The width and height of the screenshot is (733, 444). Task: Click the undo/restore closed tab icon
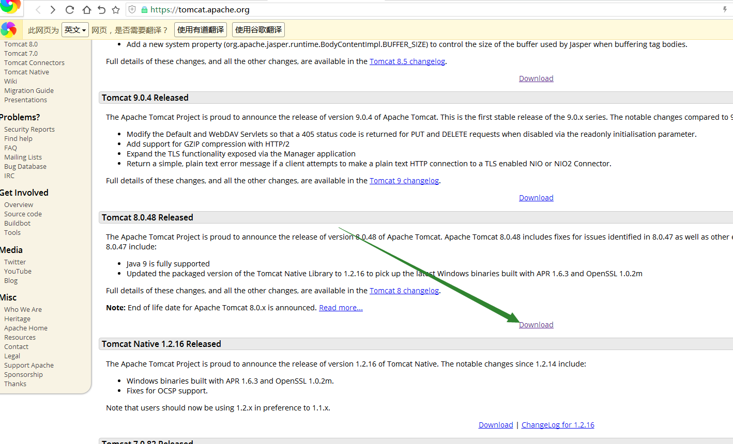101,10
